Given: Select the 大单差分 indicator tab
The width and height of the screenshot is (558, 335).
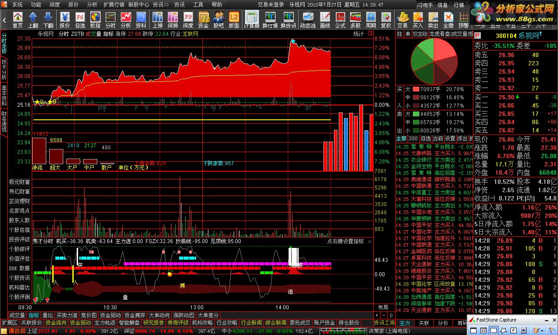Looking at the screenshot, I should [208, 315].
